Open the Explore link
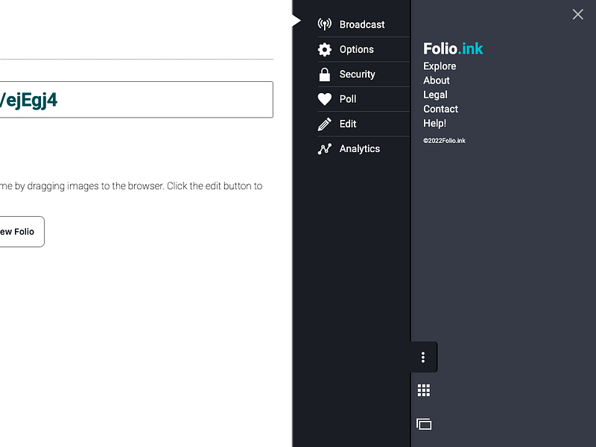This screenshot has height=447, width=596. click(x=440, y=66)
